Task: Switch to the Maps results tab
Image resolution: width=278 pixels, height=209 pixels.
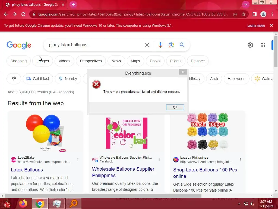Action: [x=135, y=61]
